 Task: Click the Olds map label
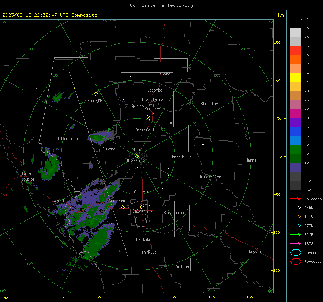click(137, 150)
